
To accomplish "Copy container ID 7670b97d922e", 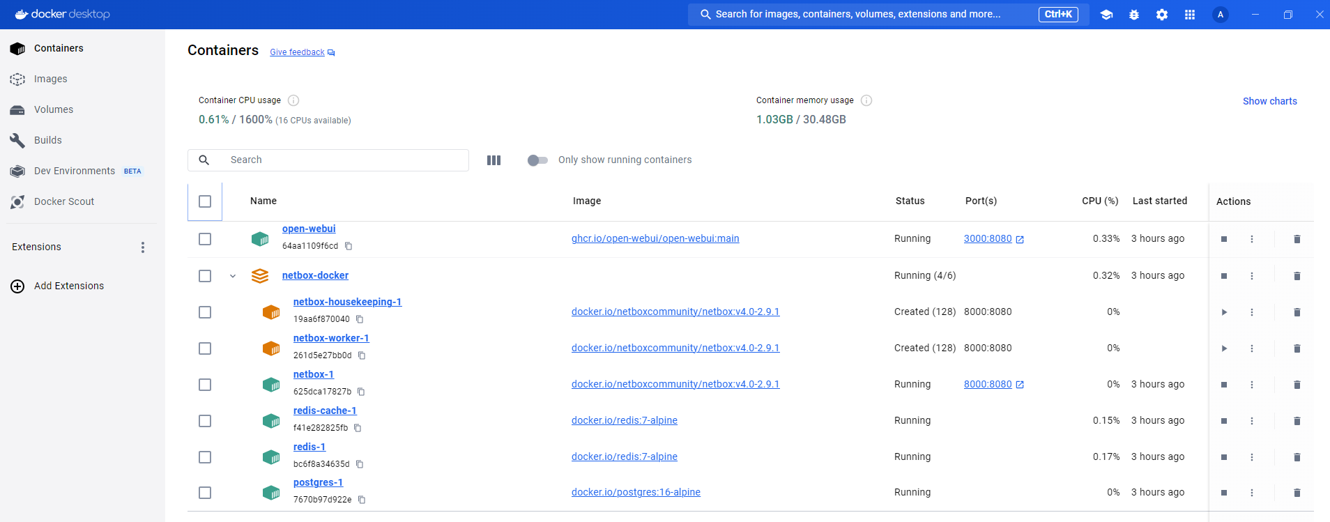I will tap(362, 500).
